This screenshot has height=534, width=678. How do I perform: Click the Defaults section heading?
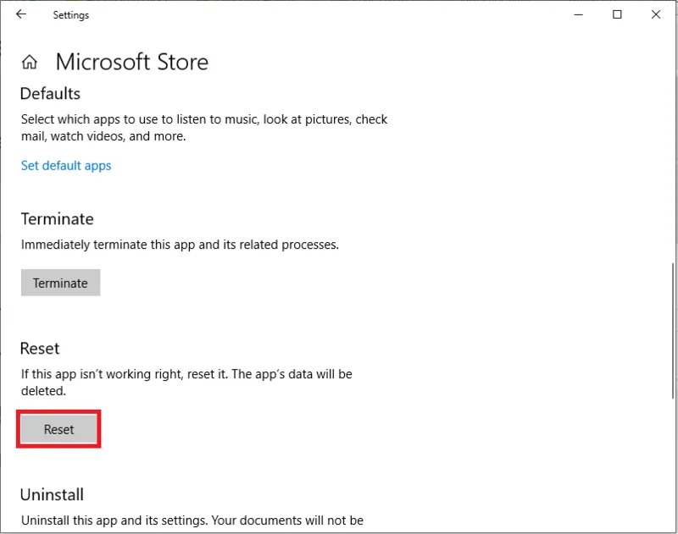pos(51,94)
